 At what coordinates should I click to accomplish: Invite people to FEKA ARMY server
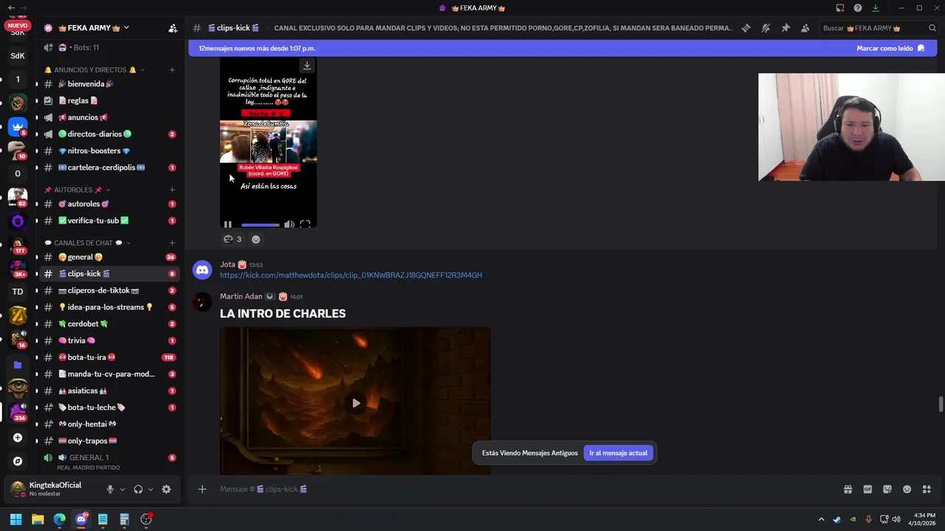tap(173, 28)
